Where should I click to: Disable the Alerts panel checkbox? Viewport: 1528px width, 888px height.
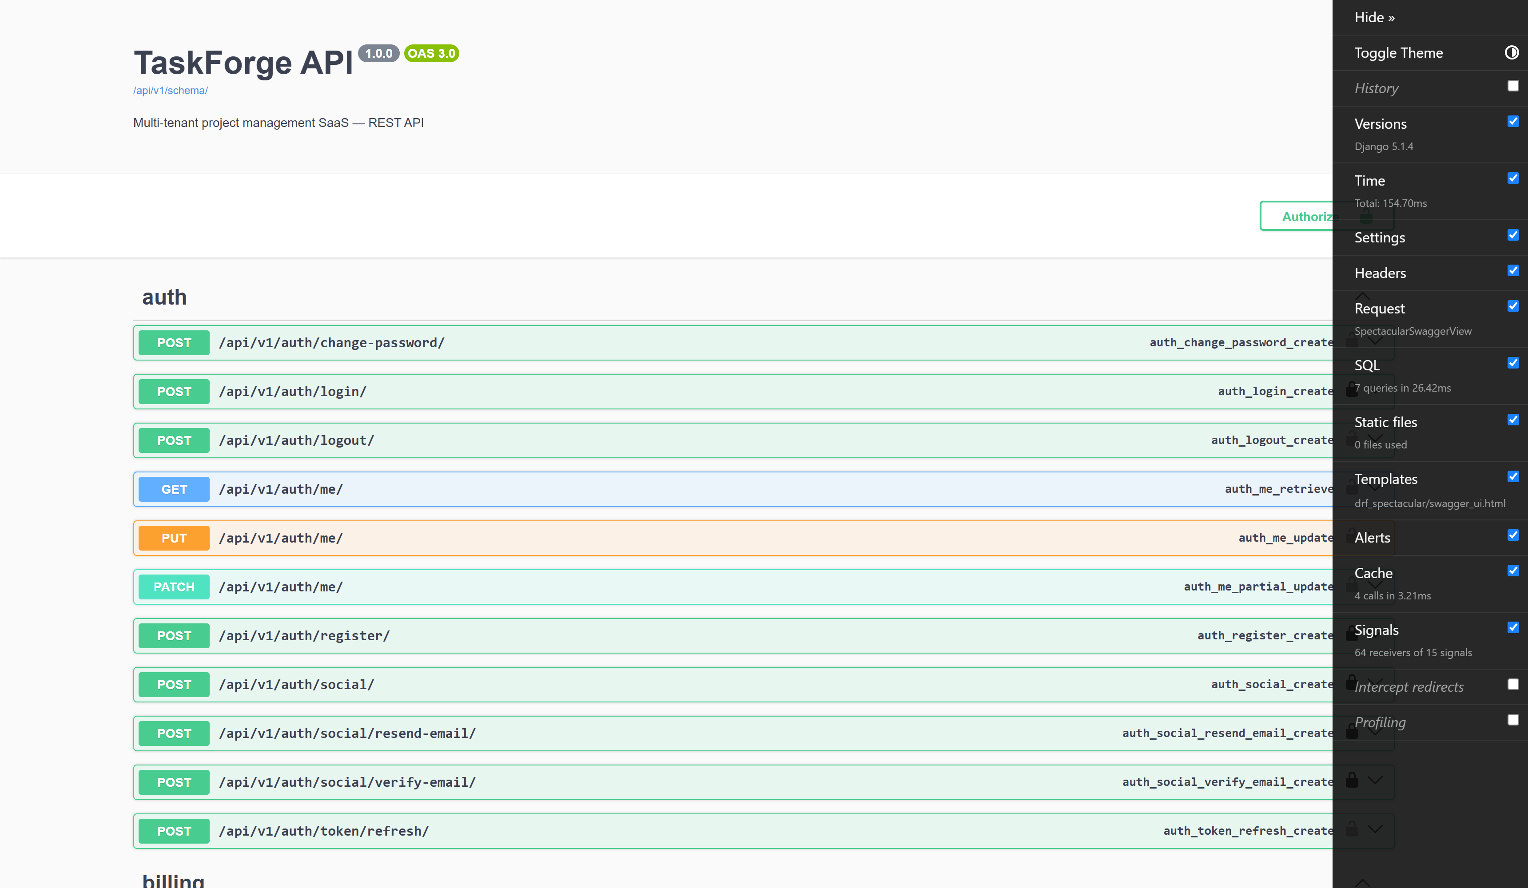[x=1513, y=535]
